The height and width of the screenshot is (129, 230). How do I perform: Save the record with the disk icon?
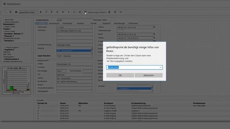click(16, 12)
